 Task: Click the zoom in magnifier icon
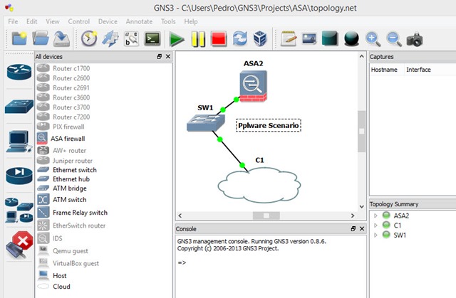point(373,39)
